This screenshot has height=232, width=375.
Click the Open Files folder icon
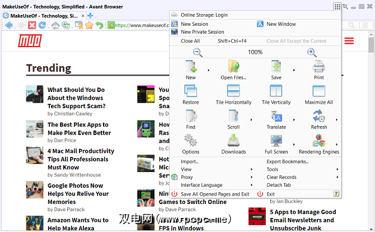[x=233, y=67]
